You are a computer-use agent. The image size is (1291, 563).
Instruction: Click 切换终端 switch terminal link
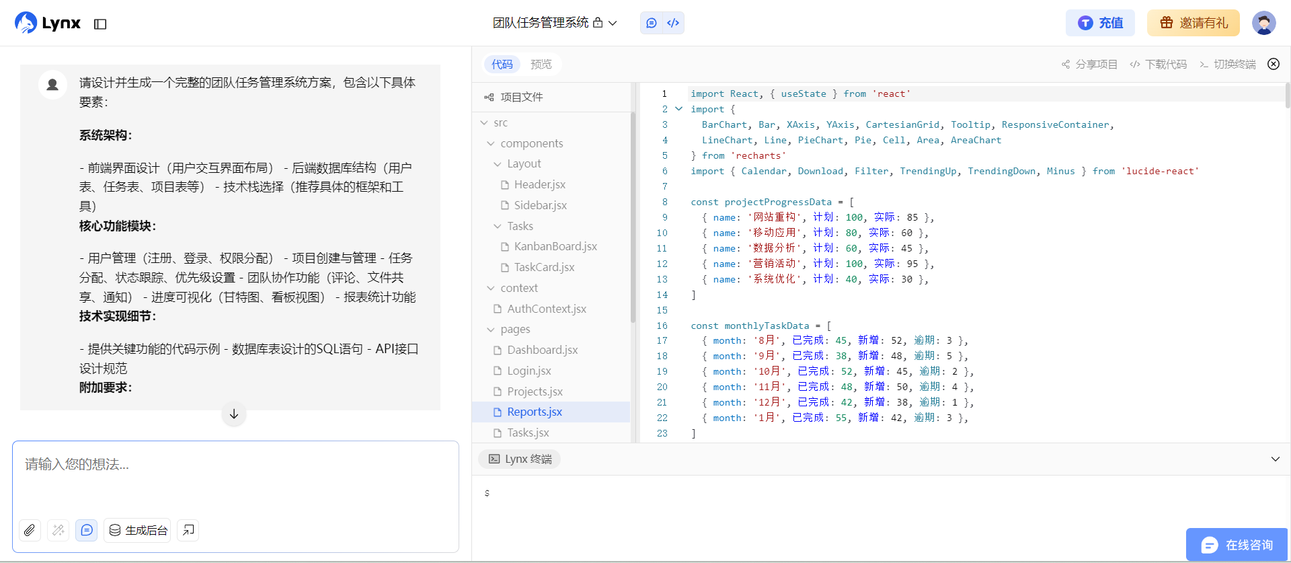(1228, 64)
